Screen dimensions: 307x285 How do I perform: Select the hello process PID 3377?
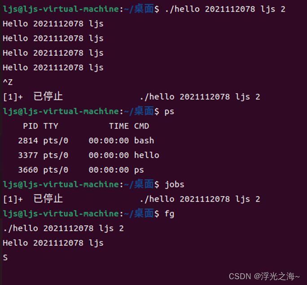pyautogui.click(x=28, y=155)
